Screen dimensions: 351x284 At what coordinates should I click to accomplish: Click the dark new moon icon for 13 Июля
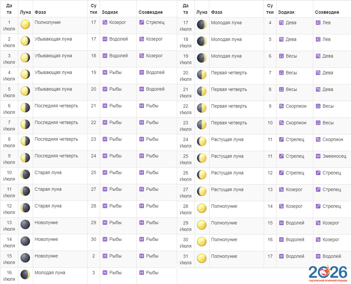point(25,224)
